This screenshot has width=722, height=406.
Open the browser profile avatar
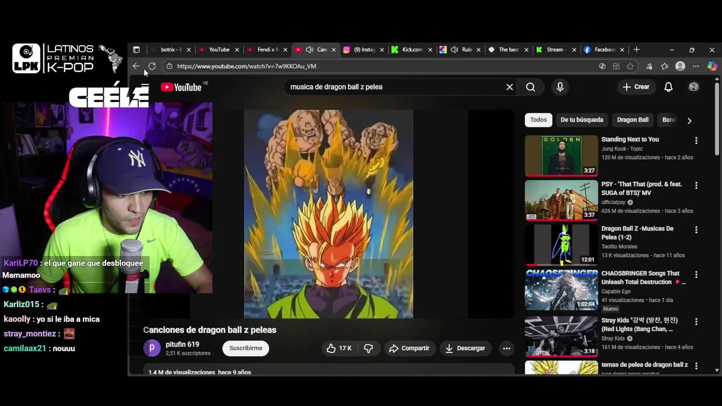[680, 66]
